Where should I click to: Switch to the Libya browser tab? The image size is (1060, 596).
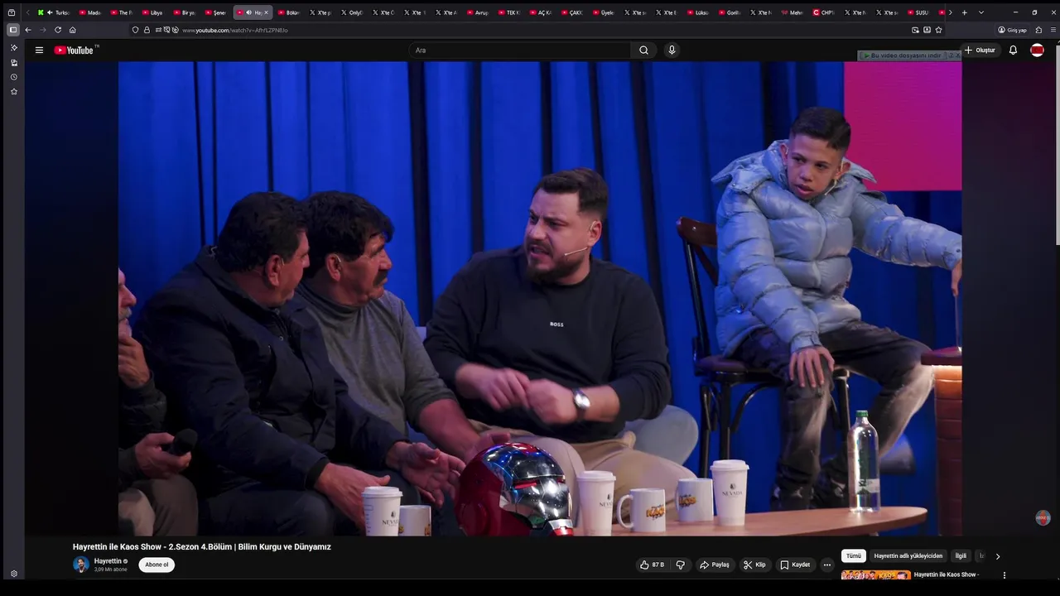pos(151,12)
